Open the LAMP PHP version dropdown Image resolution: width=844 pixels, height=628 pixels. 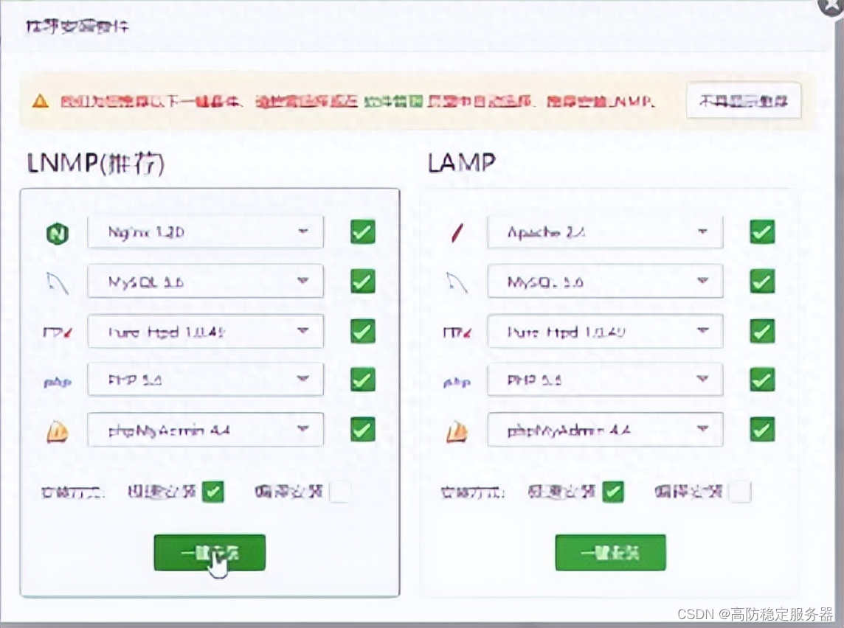coord(605,380)
